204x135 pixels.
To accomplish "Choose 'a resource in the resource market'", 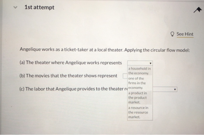I will click(140, 112).
